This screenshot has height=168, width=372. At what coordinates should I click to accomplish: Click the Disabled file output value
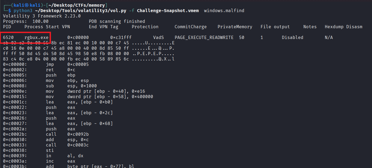click(292, 38)
